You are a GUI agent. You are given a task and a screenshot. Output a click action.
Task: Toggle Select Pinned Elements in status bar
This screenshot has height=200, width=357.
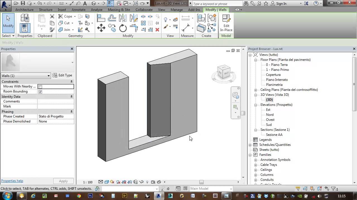(312, 189)
